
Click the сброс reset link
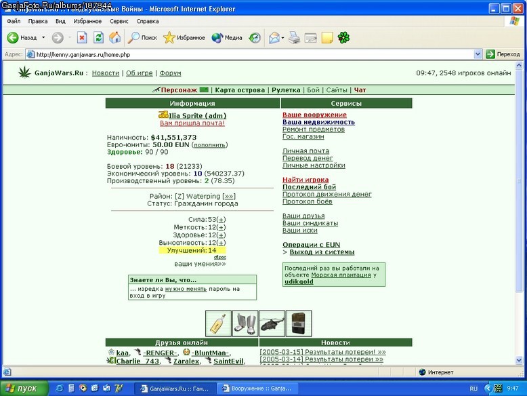point(219,257)
